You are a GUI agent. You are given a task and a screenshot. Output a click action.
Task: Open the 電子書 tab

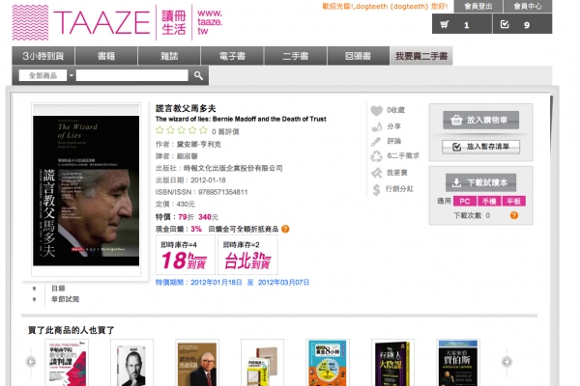[232, 56]
